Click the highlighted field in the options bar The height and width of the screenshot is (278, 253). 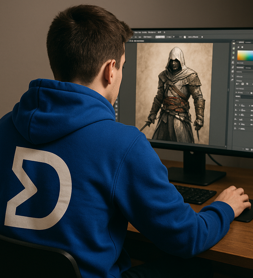[160, 37]
